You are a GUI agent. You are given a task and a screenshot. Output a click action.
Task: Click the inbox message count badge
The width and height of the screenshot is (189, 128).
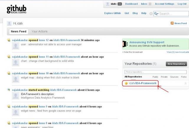[x=150, y=4]
